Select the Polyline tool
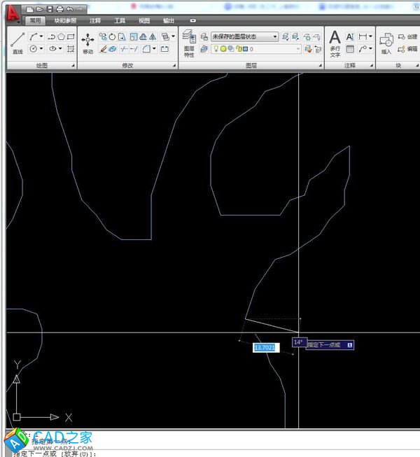 click(52, 36)
